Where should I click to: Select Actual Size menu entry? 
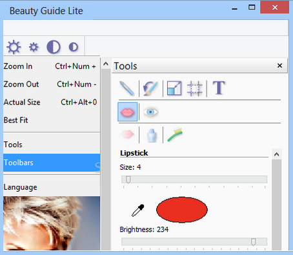click(52, 102)
